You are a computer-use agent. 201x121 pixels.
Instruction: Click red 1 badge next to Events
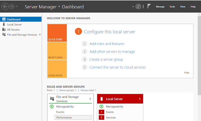tap(101, 112)
